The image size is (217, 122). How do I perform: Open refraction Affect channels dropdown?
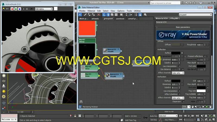click(x=178, y=98)
